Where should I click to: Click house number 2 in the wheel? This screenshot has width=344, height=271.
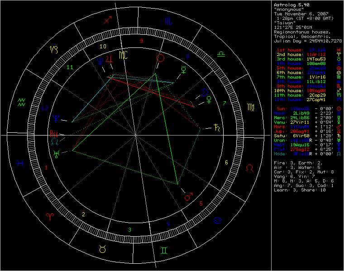pyautogui.click(x=83, y=214)
